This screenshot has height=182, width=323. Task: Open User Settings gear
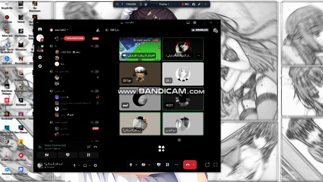point(95,165)
